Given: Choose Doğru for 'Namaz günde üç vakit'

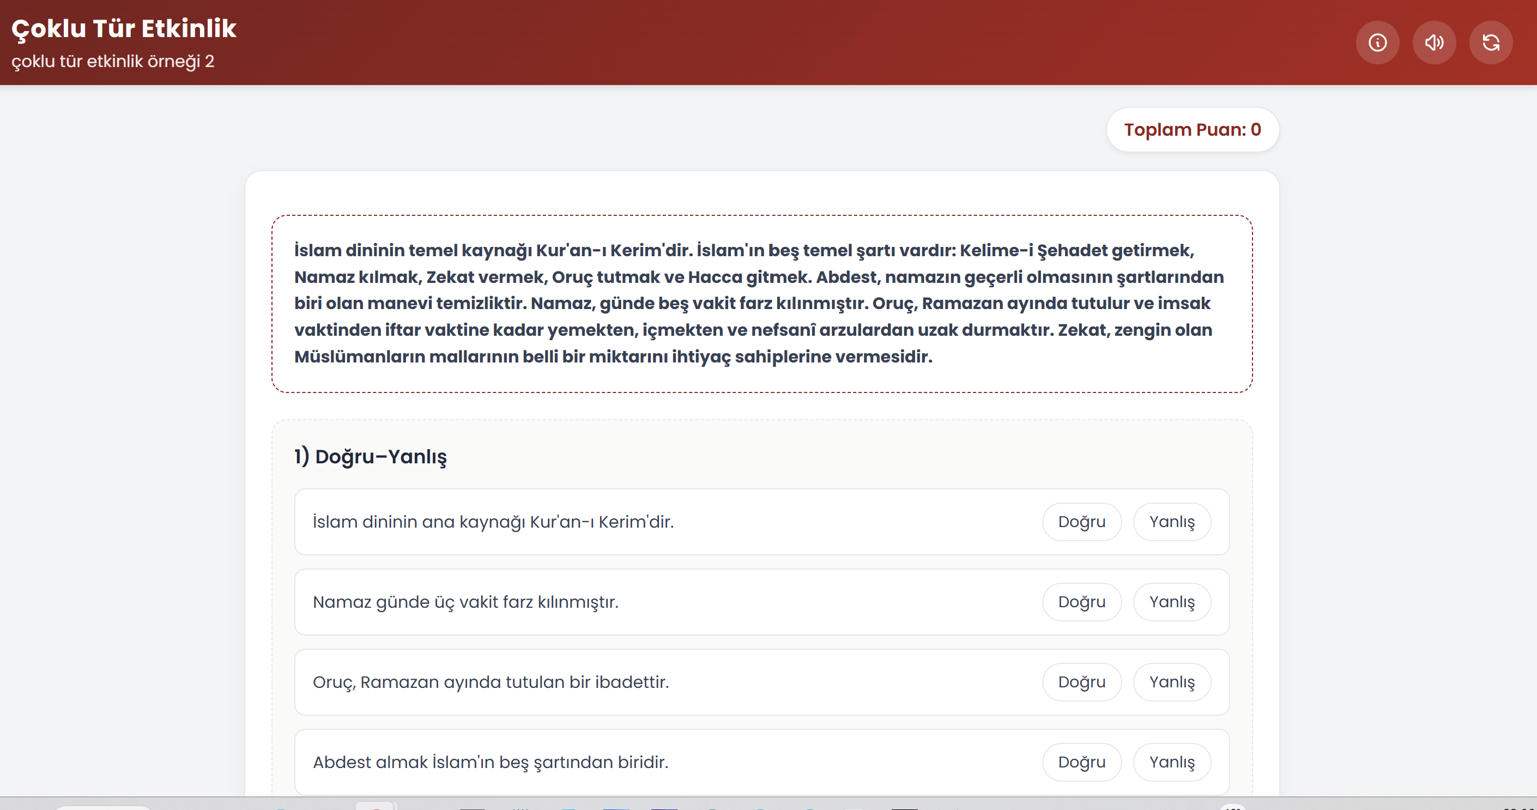Looking at the screenshot, I should click(x=1081, y=602).
